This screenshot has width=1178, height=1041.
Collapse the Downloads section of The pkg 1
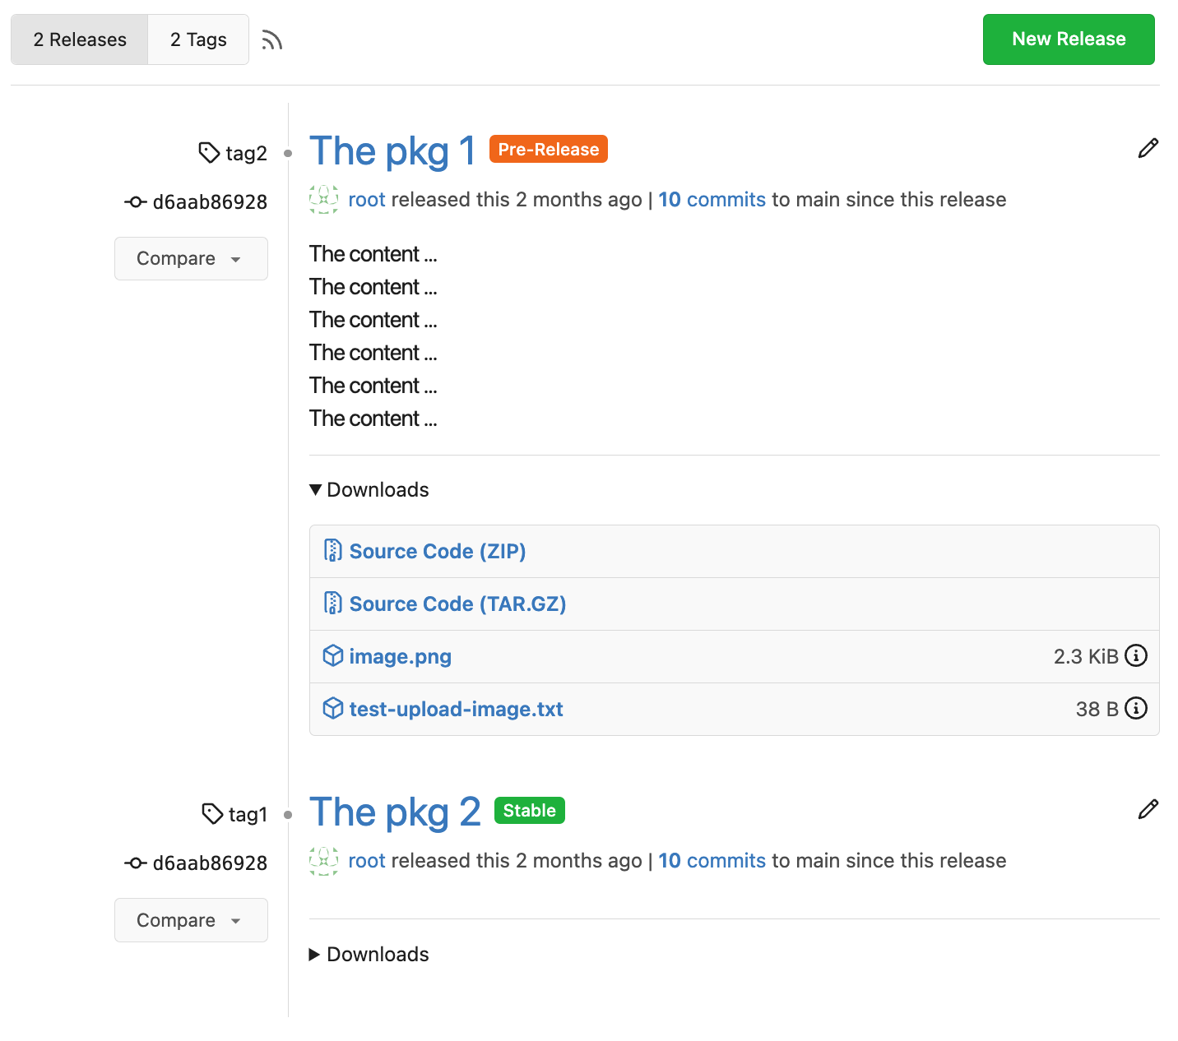click(369, 490)
